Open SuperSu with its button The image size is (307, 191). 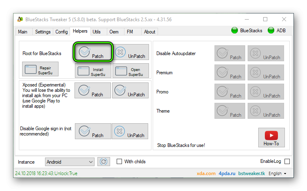point(131,71)
